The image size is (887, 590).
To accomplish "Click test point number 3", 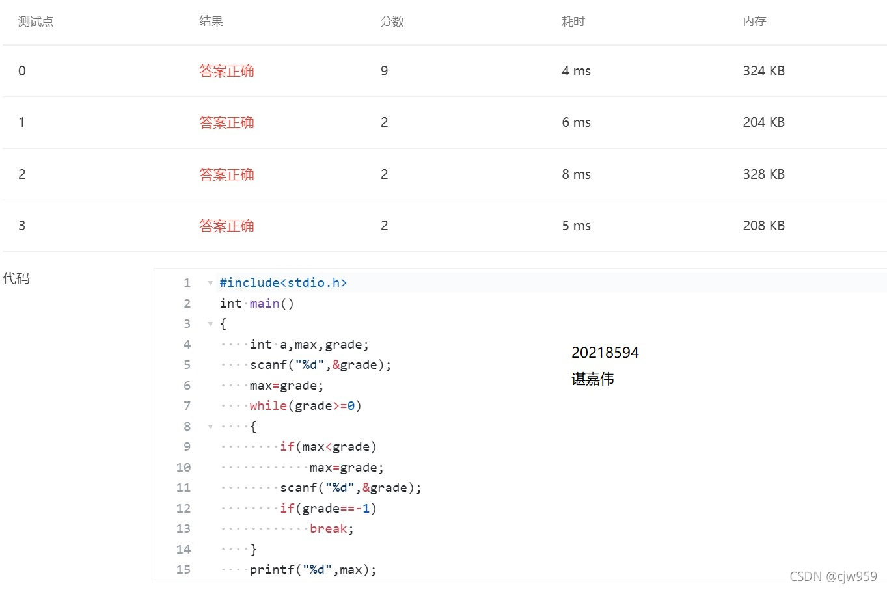I will coord(22,226).
